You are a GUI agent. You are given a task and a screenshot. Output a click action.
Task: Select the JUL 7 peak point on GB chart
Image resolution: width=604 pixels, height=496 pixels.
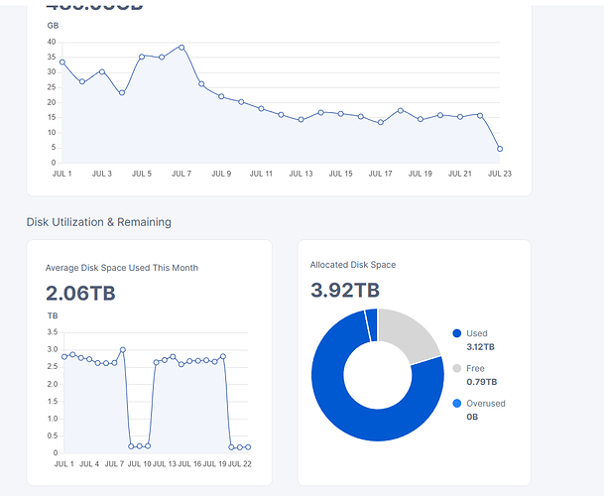point(181,48)
